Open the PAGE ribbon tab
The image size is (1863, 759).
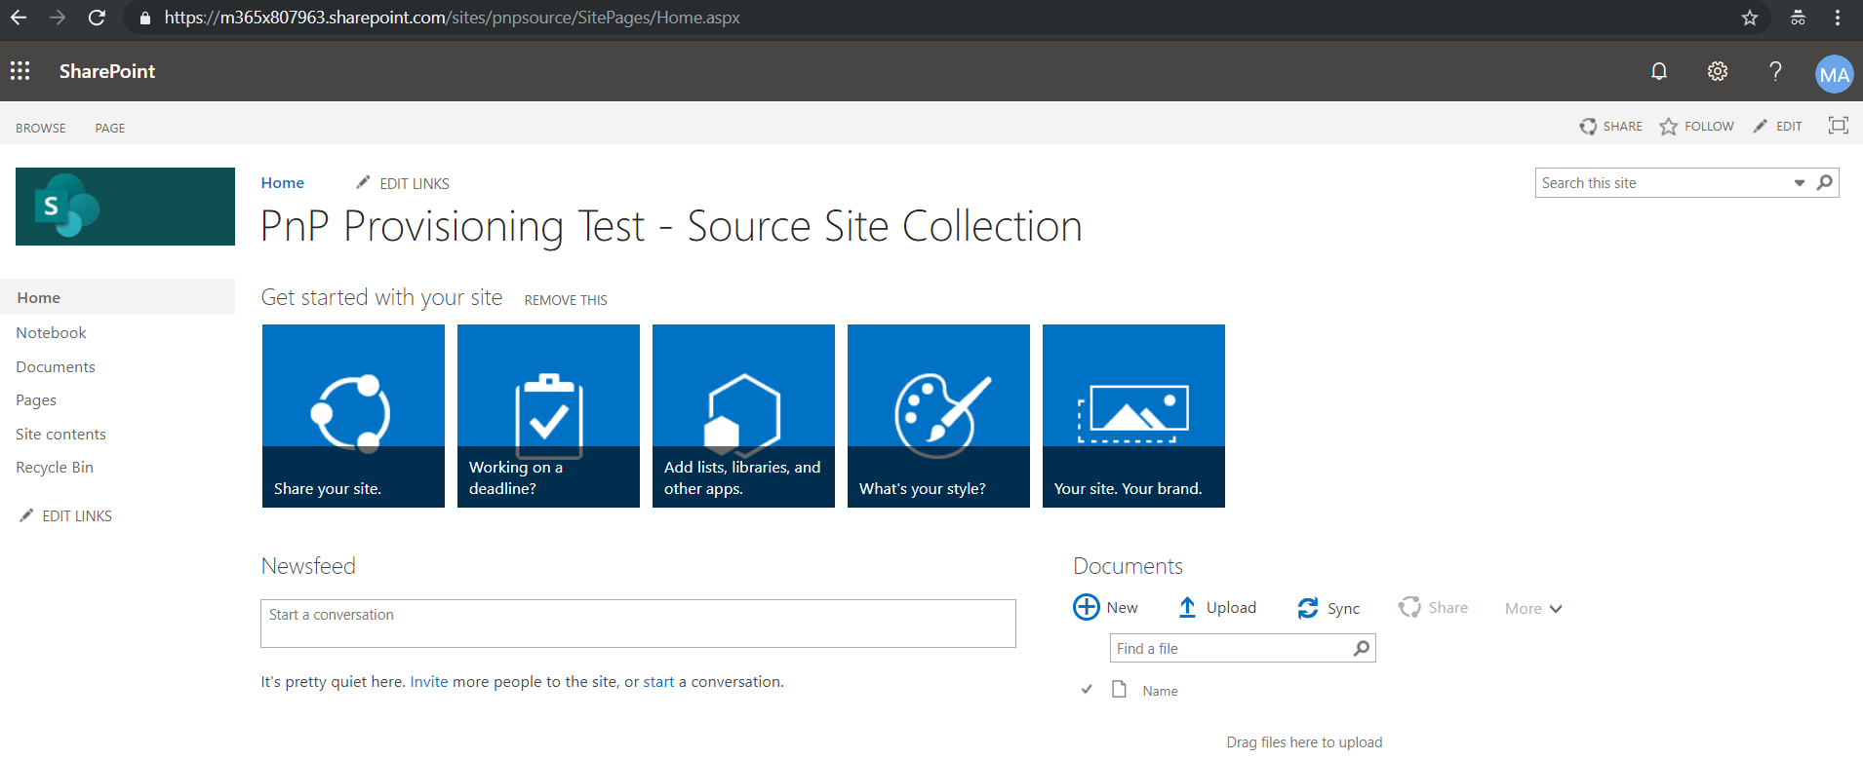110,128
